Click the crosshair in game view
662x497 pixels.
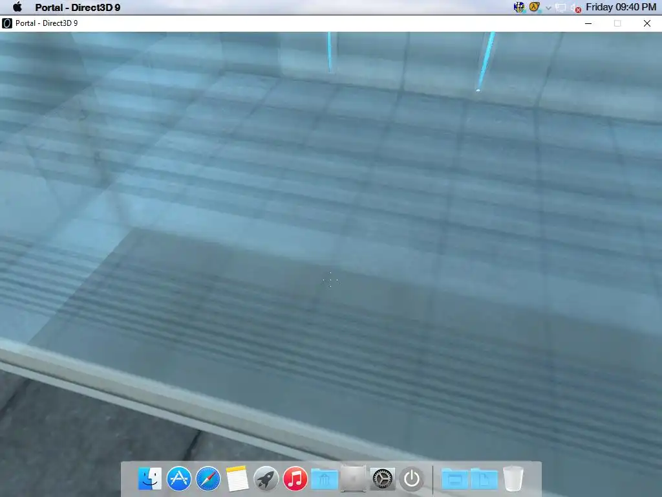(x=330, y=280)
